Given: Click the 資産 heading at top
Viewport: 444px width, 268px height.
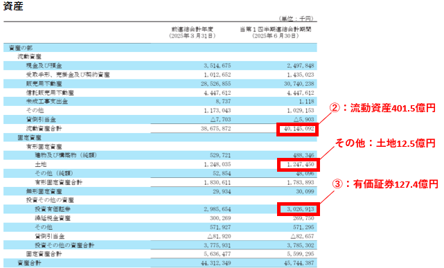Looking at the screenshot, I should click(13, 6).
